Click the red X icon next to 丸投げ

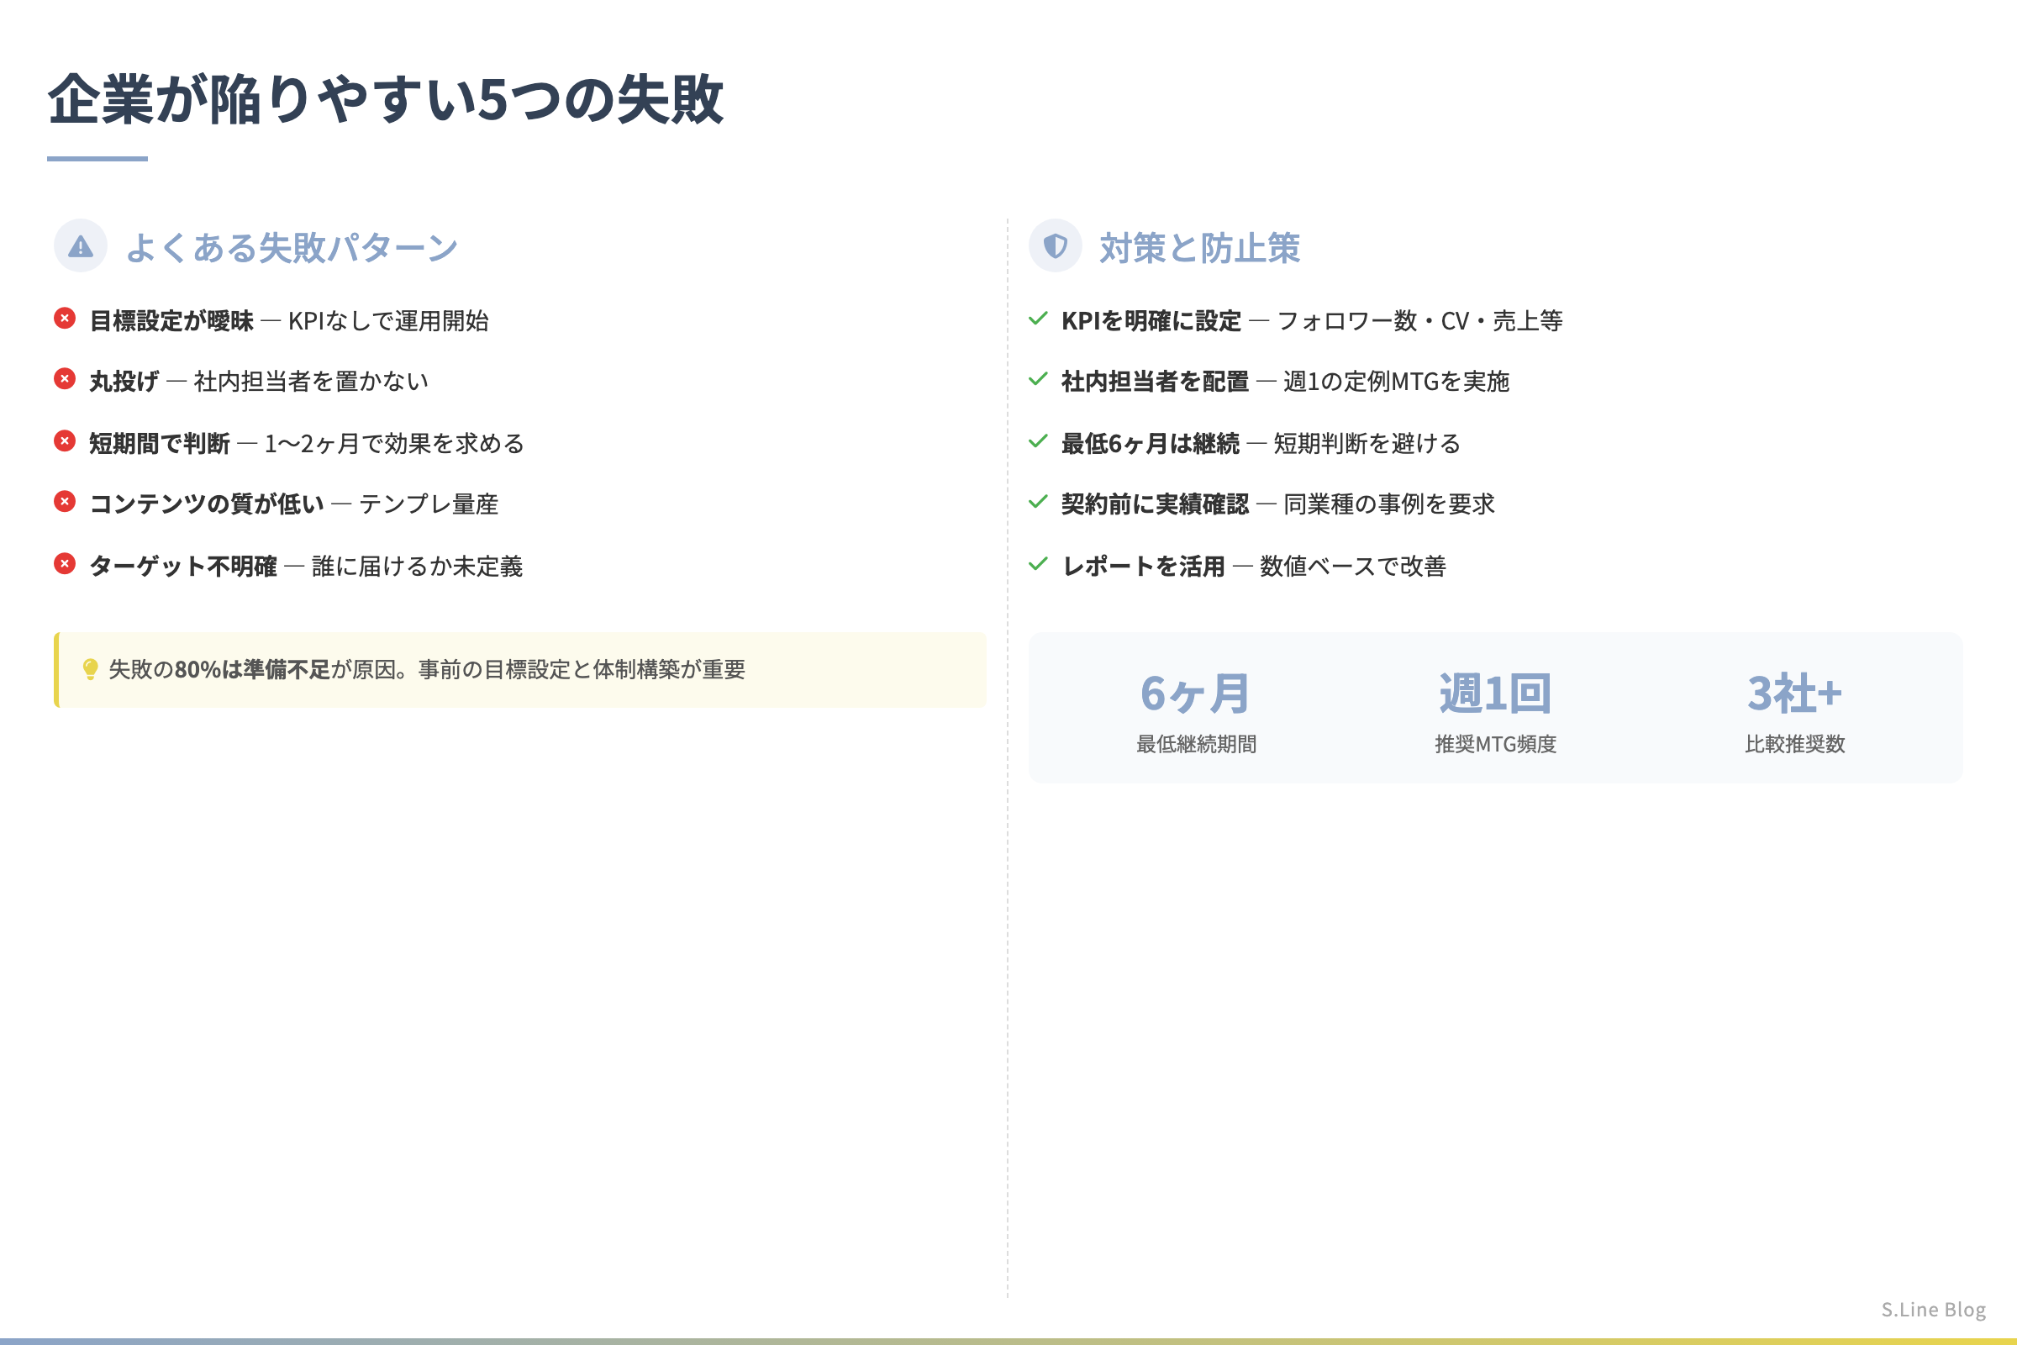point(65,379)
